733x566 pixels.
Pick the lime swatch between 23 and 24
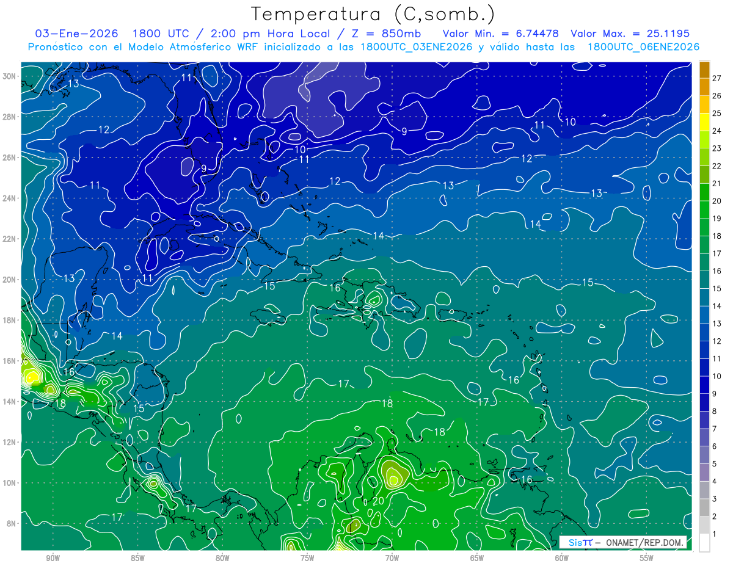[x=704, y=139]
